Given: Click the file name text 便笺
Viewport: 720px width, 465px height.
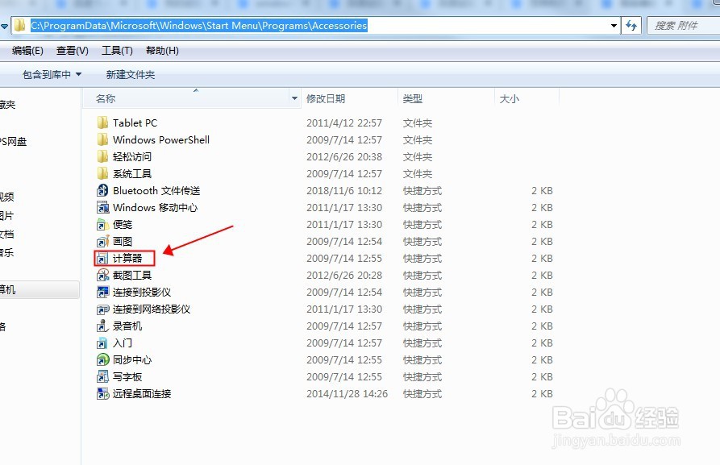Looking at the screenshot, I should [x=123, y=225].
